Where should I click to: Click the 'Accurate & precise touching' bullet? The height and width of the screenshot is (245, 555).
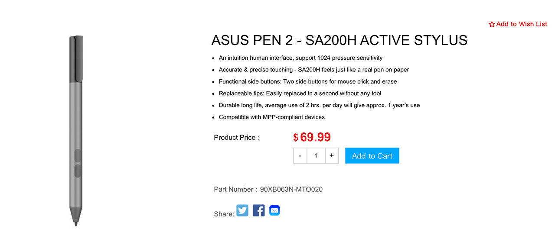click(x=313, y=70)
